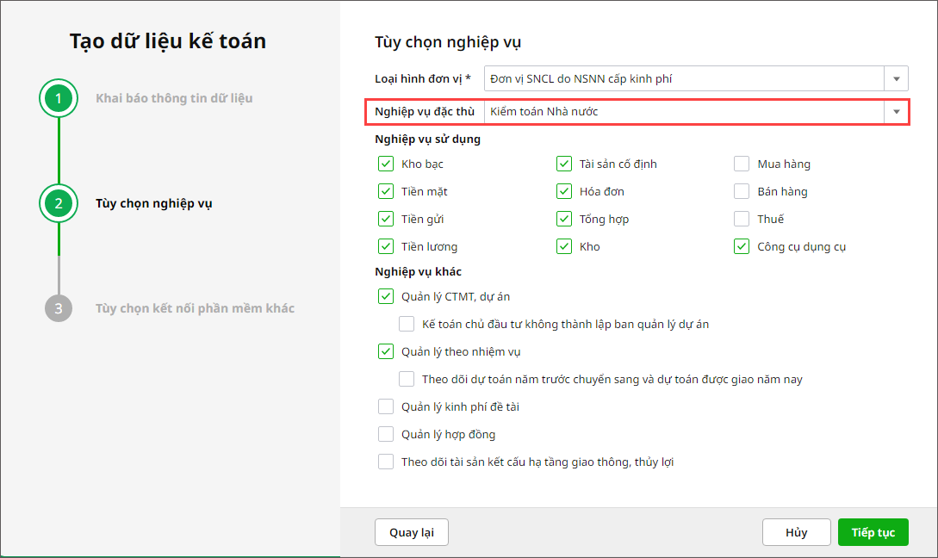The width and height of the screenshot is (938, 558).
Task: Uncheck Quản lý CTMT, dự án
Action: pos(386,297)
